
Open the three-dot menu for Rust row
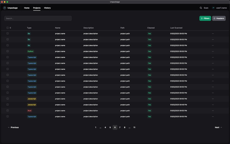(213, 111)
